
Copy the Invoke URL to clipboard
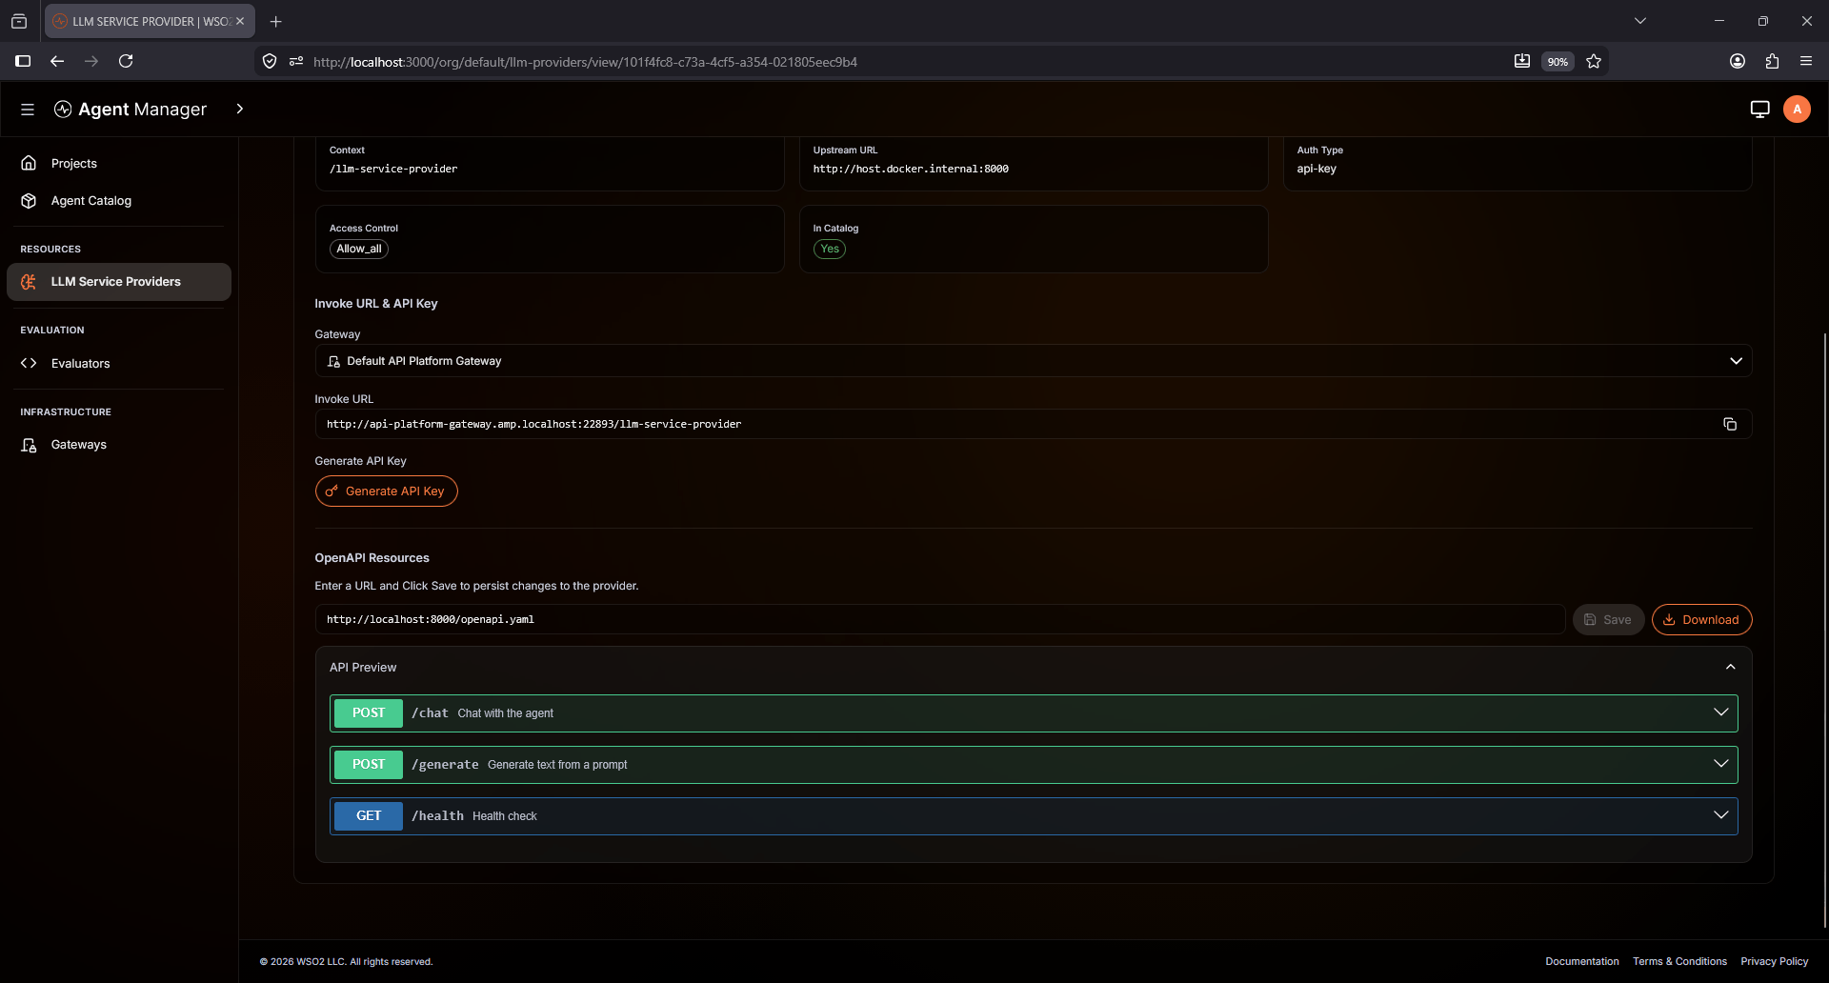click(1730, 424)
